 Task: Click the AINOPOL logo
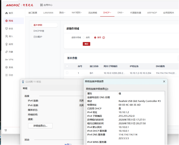[x=13, y=5]
